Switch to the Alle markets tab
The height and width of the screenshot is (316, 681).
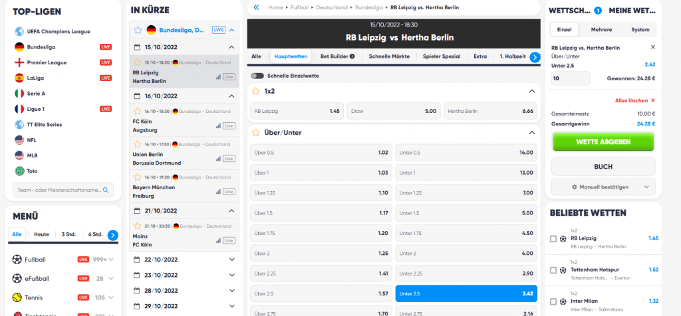pyautogui.click(x=256, y=56)
